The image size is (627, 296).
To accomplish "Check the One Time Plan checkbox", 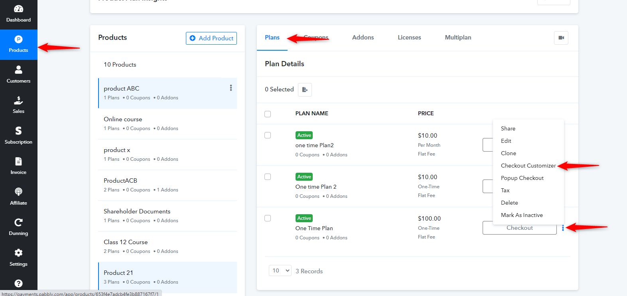I will point(268,218).
